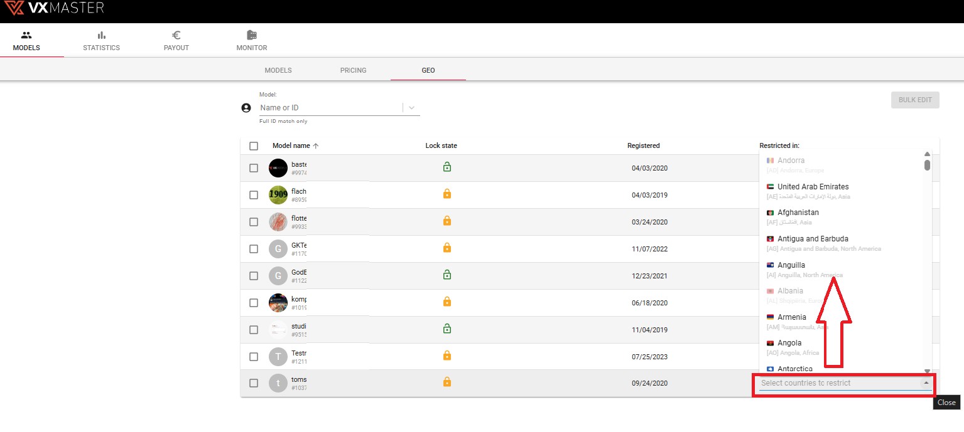Open the Statistics bar chart icon
The image size is (964, 432).
(101, 36)
